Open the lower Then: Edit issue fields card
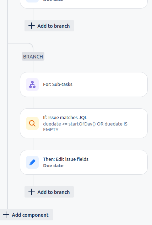152x225 pixels. 84,162
